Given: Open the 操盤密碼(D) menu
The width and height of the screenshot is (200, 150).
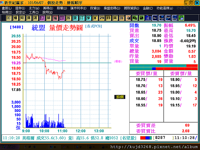Looking at the screenshot, I should 112,8.
